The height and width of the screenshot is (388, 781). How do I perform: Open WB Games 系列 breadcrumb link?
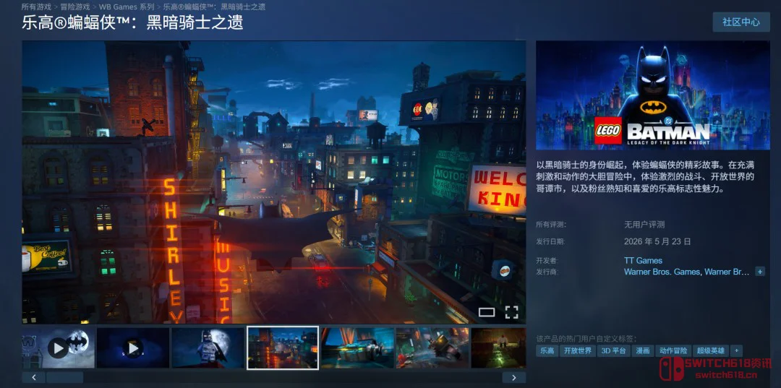[x=127, y=7]
